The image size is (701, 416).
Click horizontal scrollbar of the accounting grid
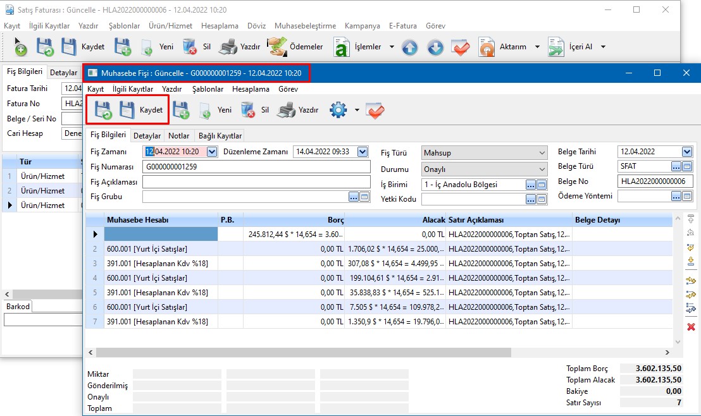tap(304, 353)
